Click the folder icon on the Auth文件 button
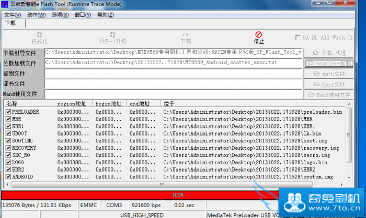Image resolution: width=366 pixels, height=218 pixels. [317, 74]
